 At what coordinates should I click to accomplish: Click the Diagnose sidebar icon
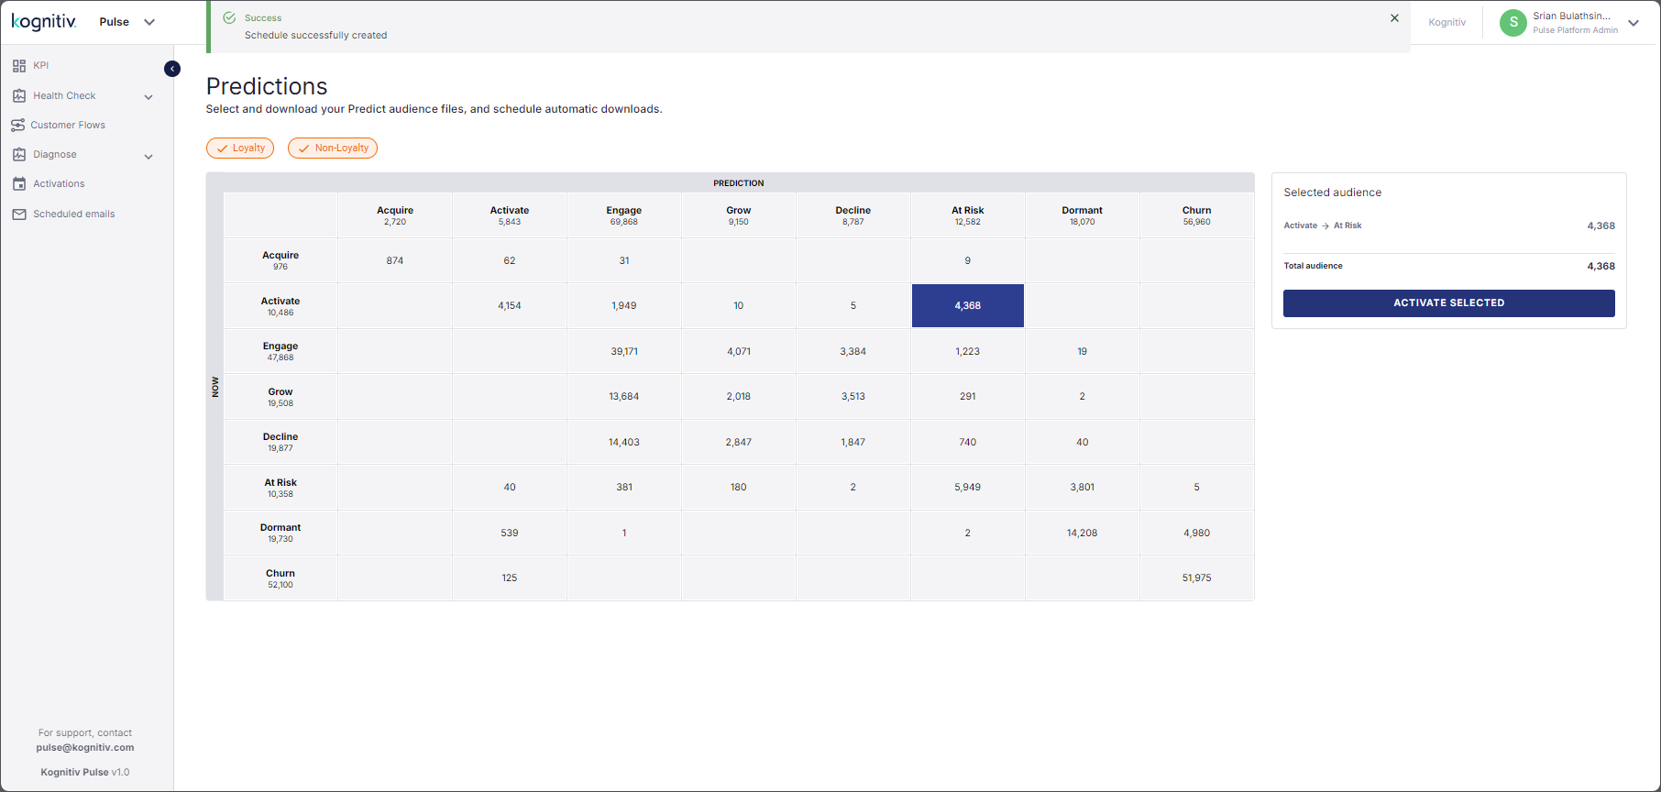click(19, 155)
